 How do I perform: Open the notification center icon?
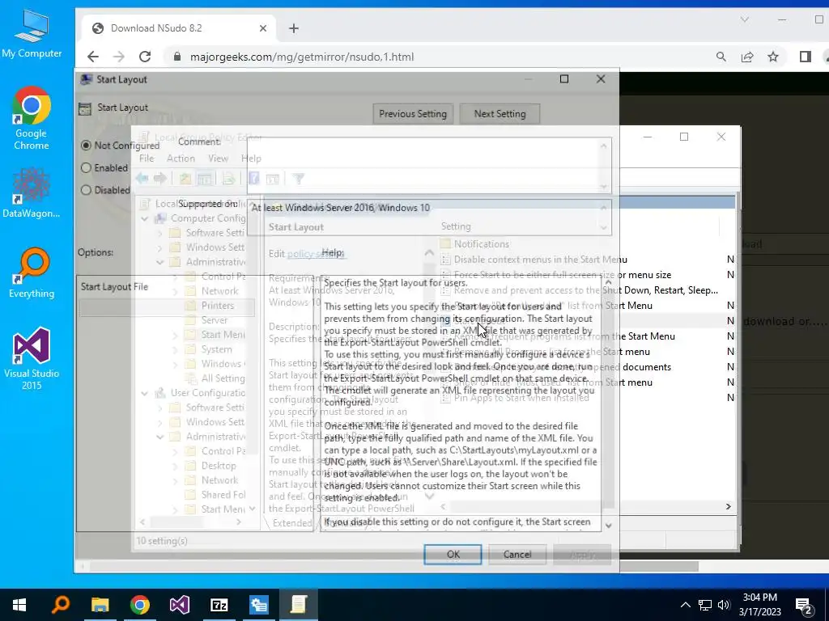pyautogui.click(x=804, y=605)
